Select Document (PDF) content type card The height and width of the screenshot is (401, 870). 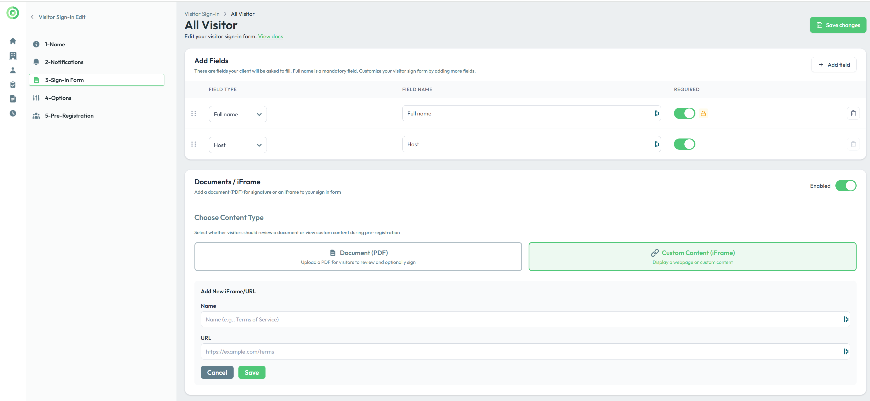point(358,257)
